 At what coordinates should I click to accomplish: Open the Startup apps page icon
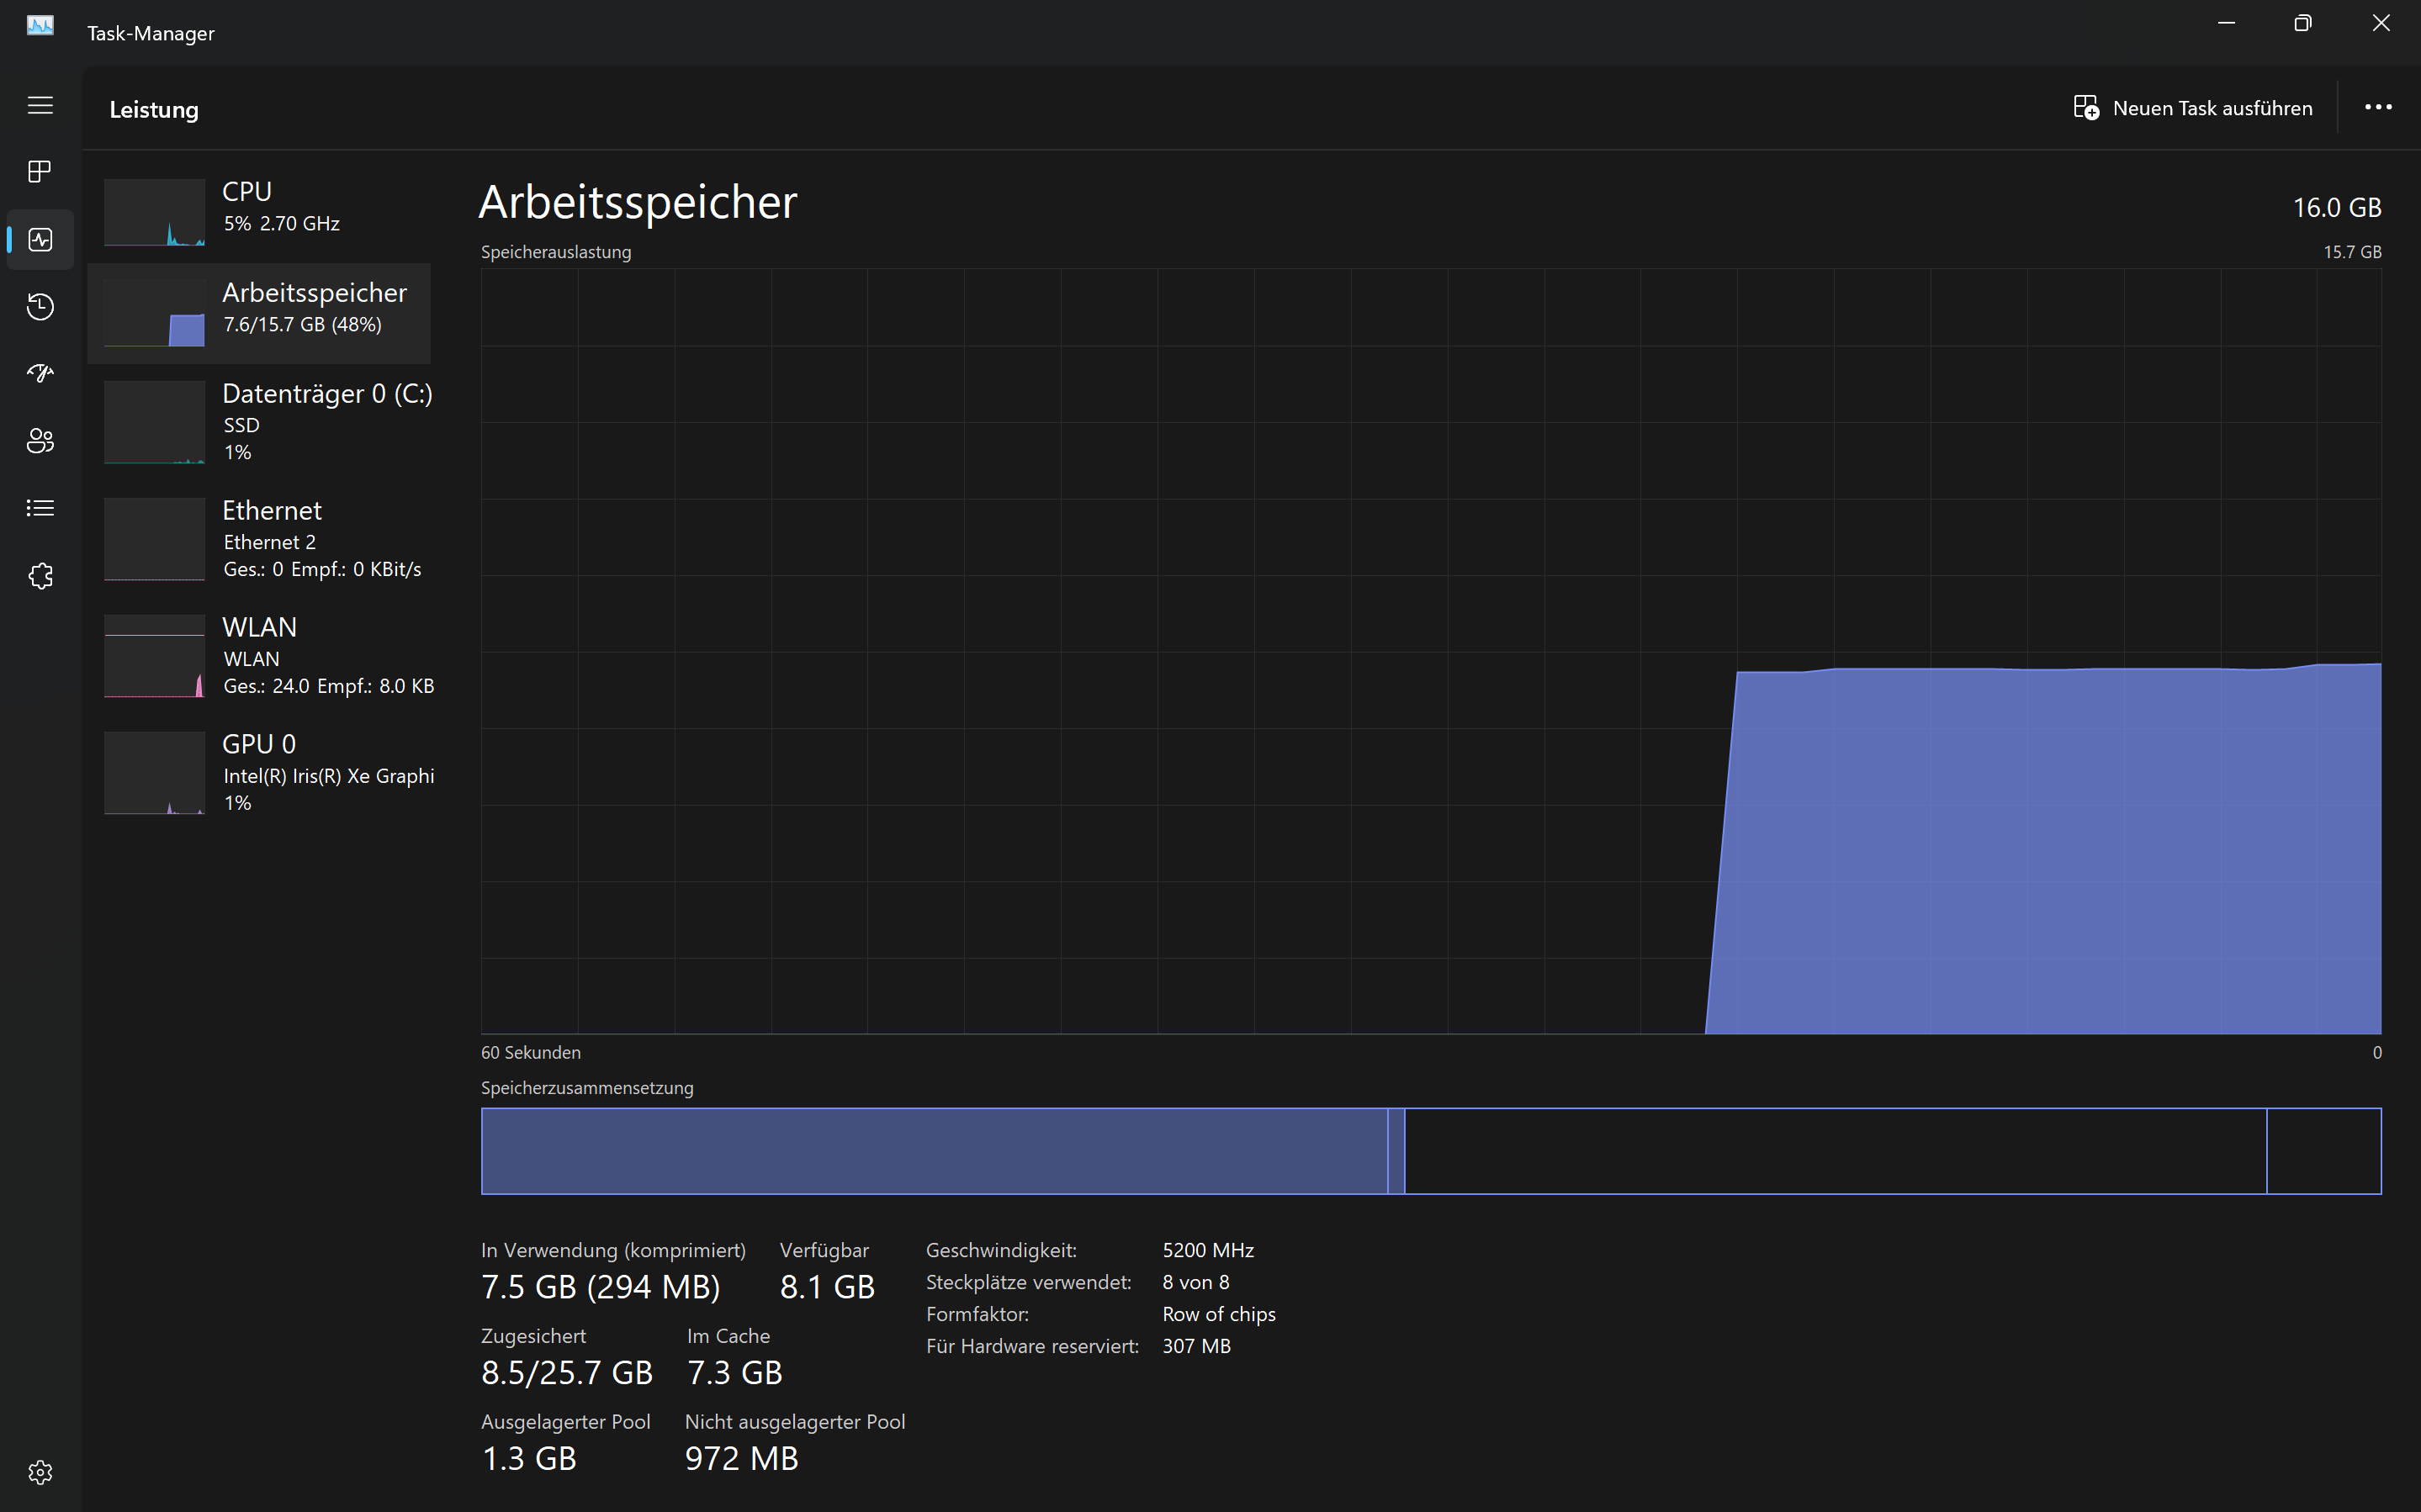[40, 373]
